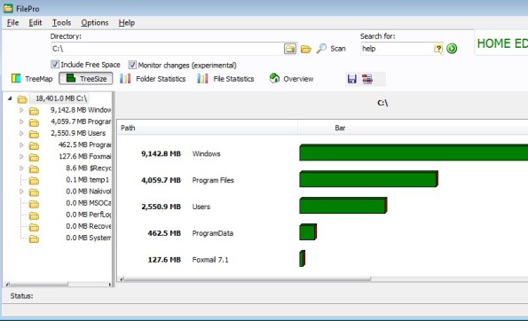This screenshot has width=528, height=321.
Task: Click folder icon of 462.5 MB tree row
Action: 34,145
